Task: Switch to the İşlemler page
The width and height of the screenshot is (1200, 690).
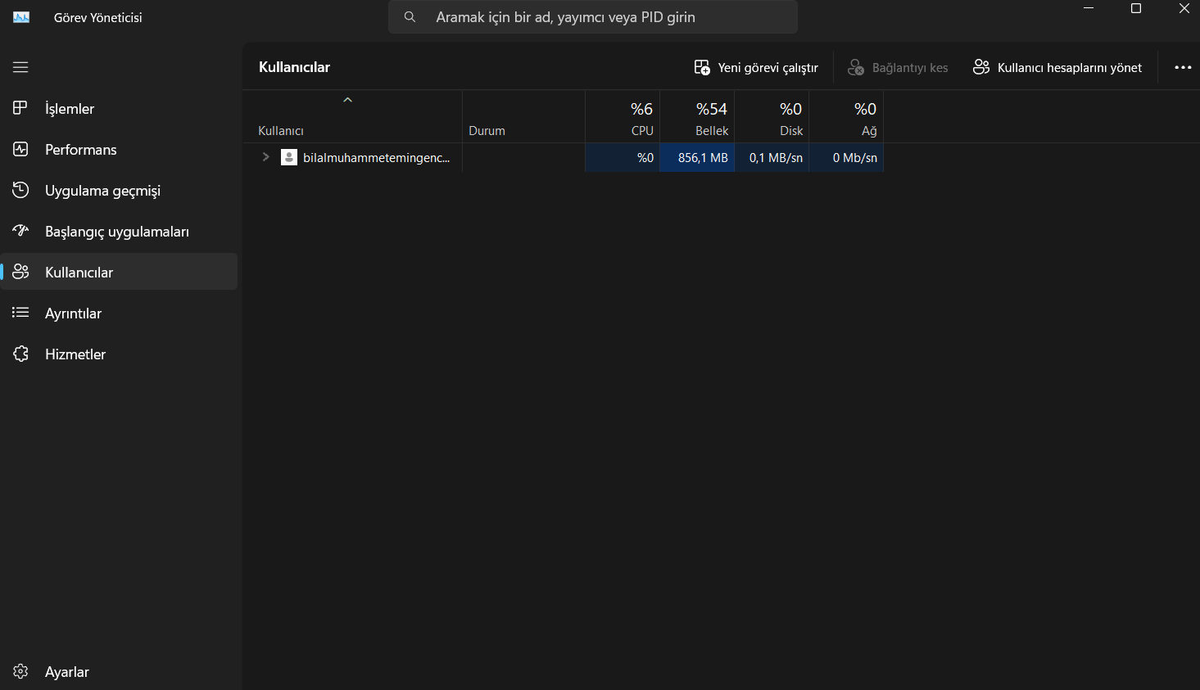Action: [x=119, y=108]
